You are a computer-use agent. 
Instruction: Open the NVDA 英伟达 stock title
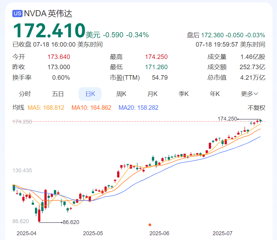click(x=48, y=14)
